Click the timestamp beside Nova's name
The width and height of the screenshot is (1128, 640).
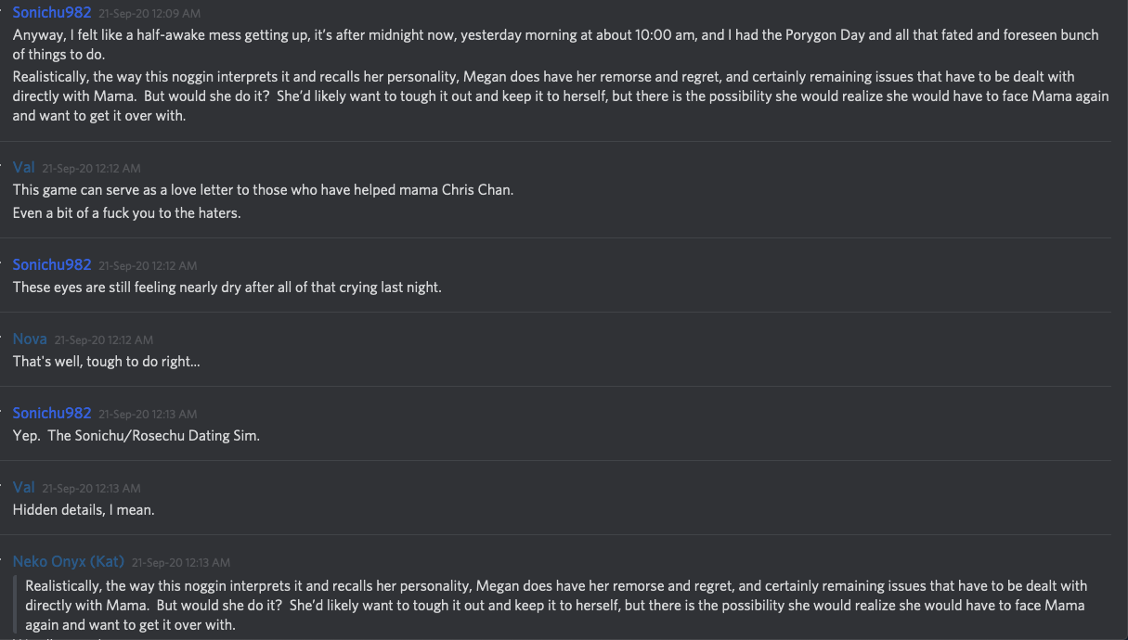[103, 340]
